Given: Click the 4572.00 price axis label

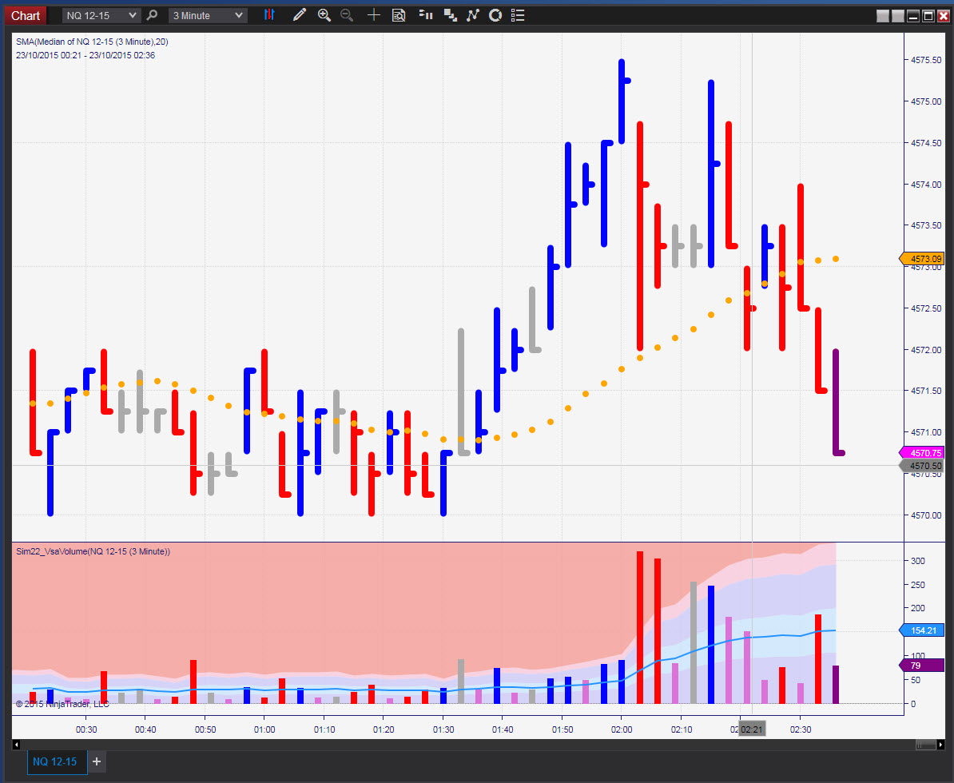Looking at the screenshot, I should point(926,350).
